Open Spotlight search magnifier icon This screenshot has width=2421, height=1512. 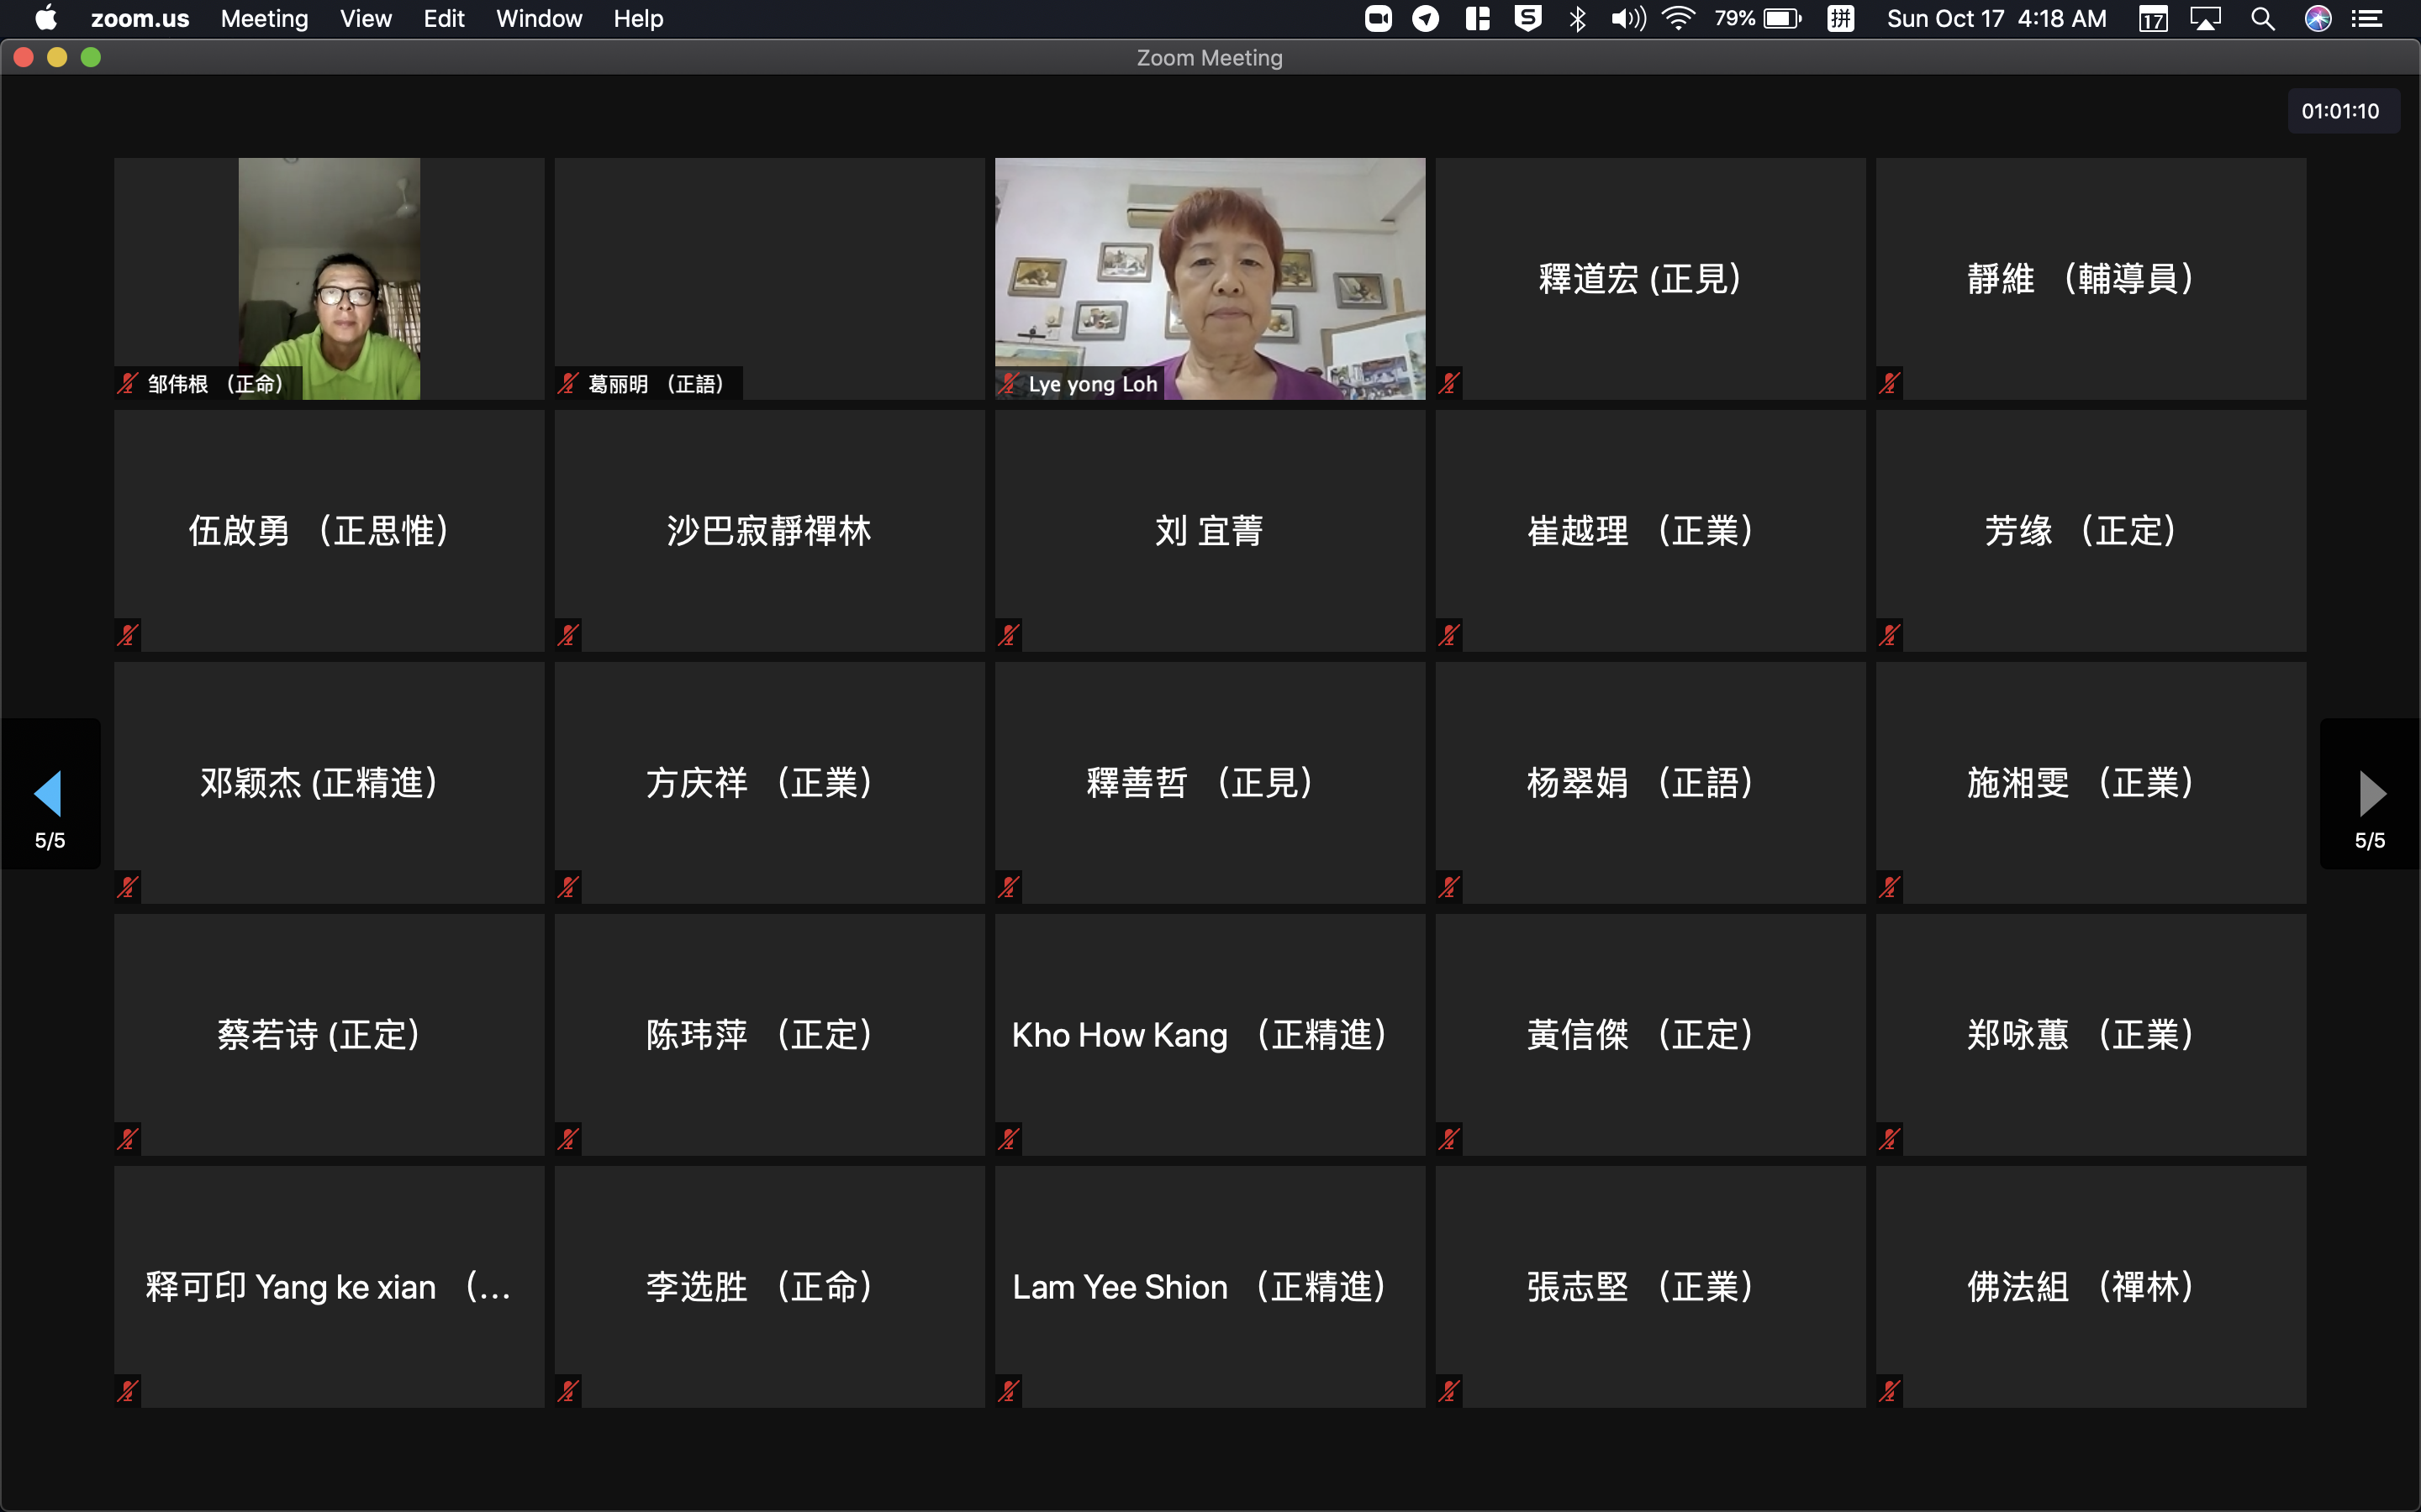(2263, 19)
